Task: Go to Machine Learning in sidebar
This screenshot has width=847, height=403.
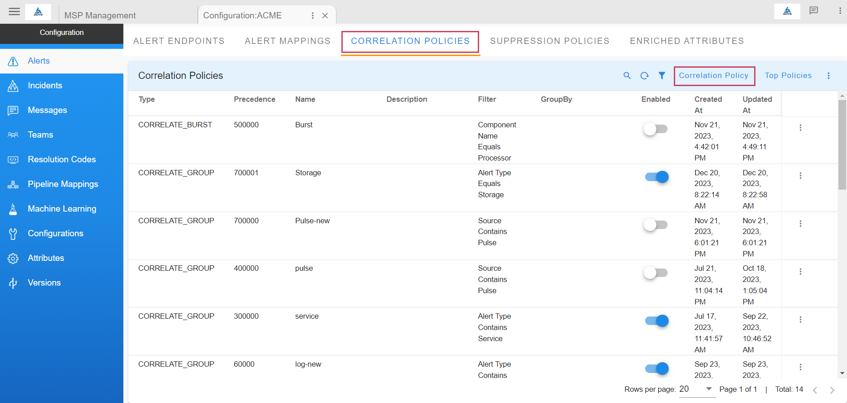Action: click(x=62, y=209)
